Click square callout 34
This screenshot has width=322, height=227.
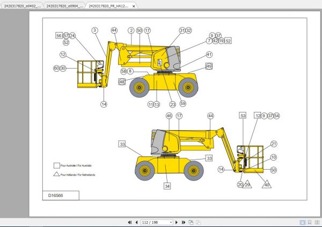pos(167,186)
